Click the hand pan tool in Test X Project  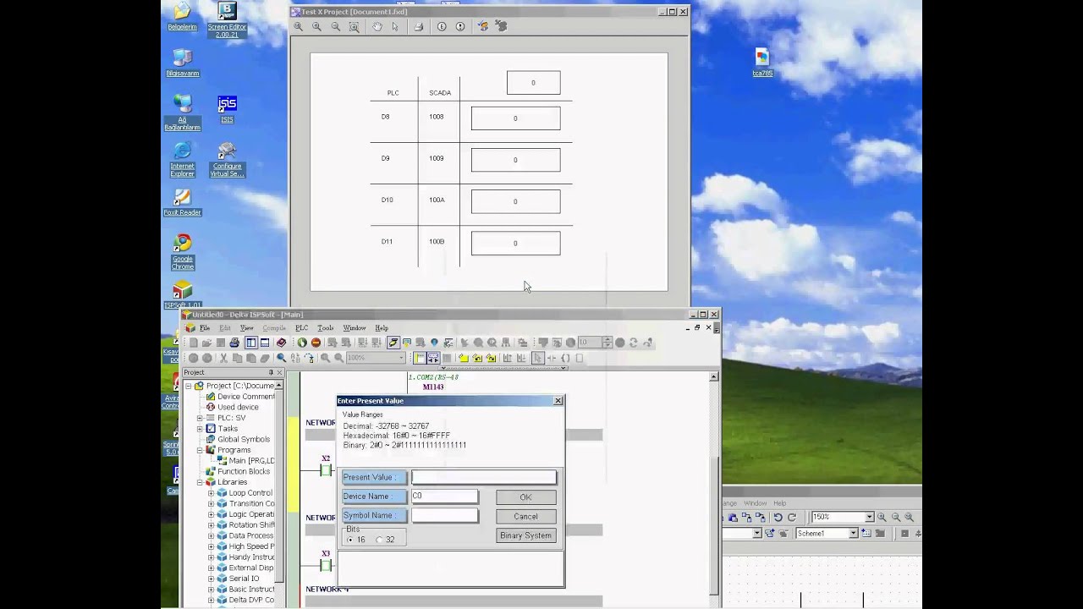[x=377, y=26]
